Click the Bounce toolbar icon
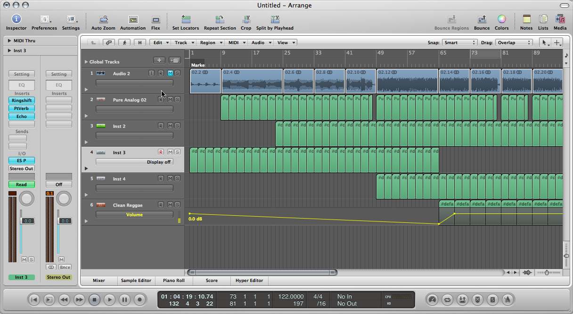573x314 pixels. tap(482, 19)
